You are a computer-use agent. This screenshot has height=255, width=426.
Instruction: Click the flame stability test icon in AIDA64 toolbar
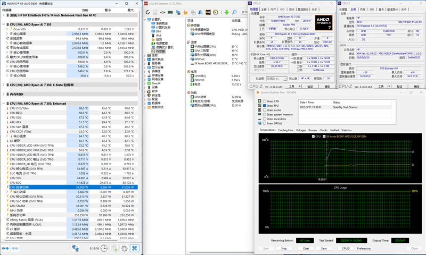185,12
